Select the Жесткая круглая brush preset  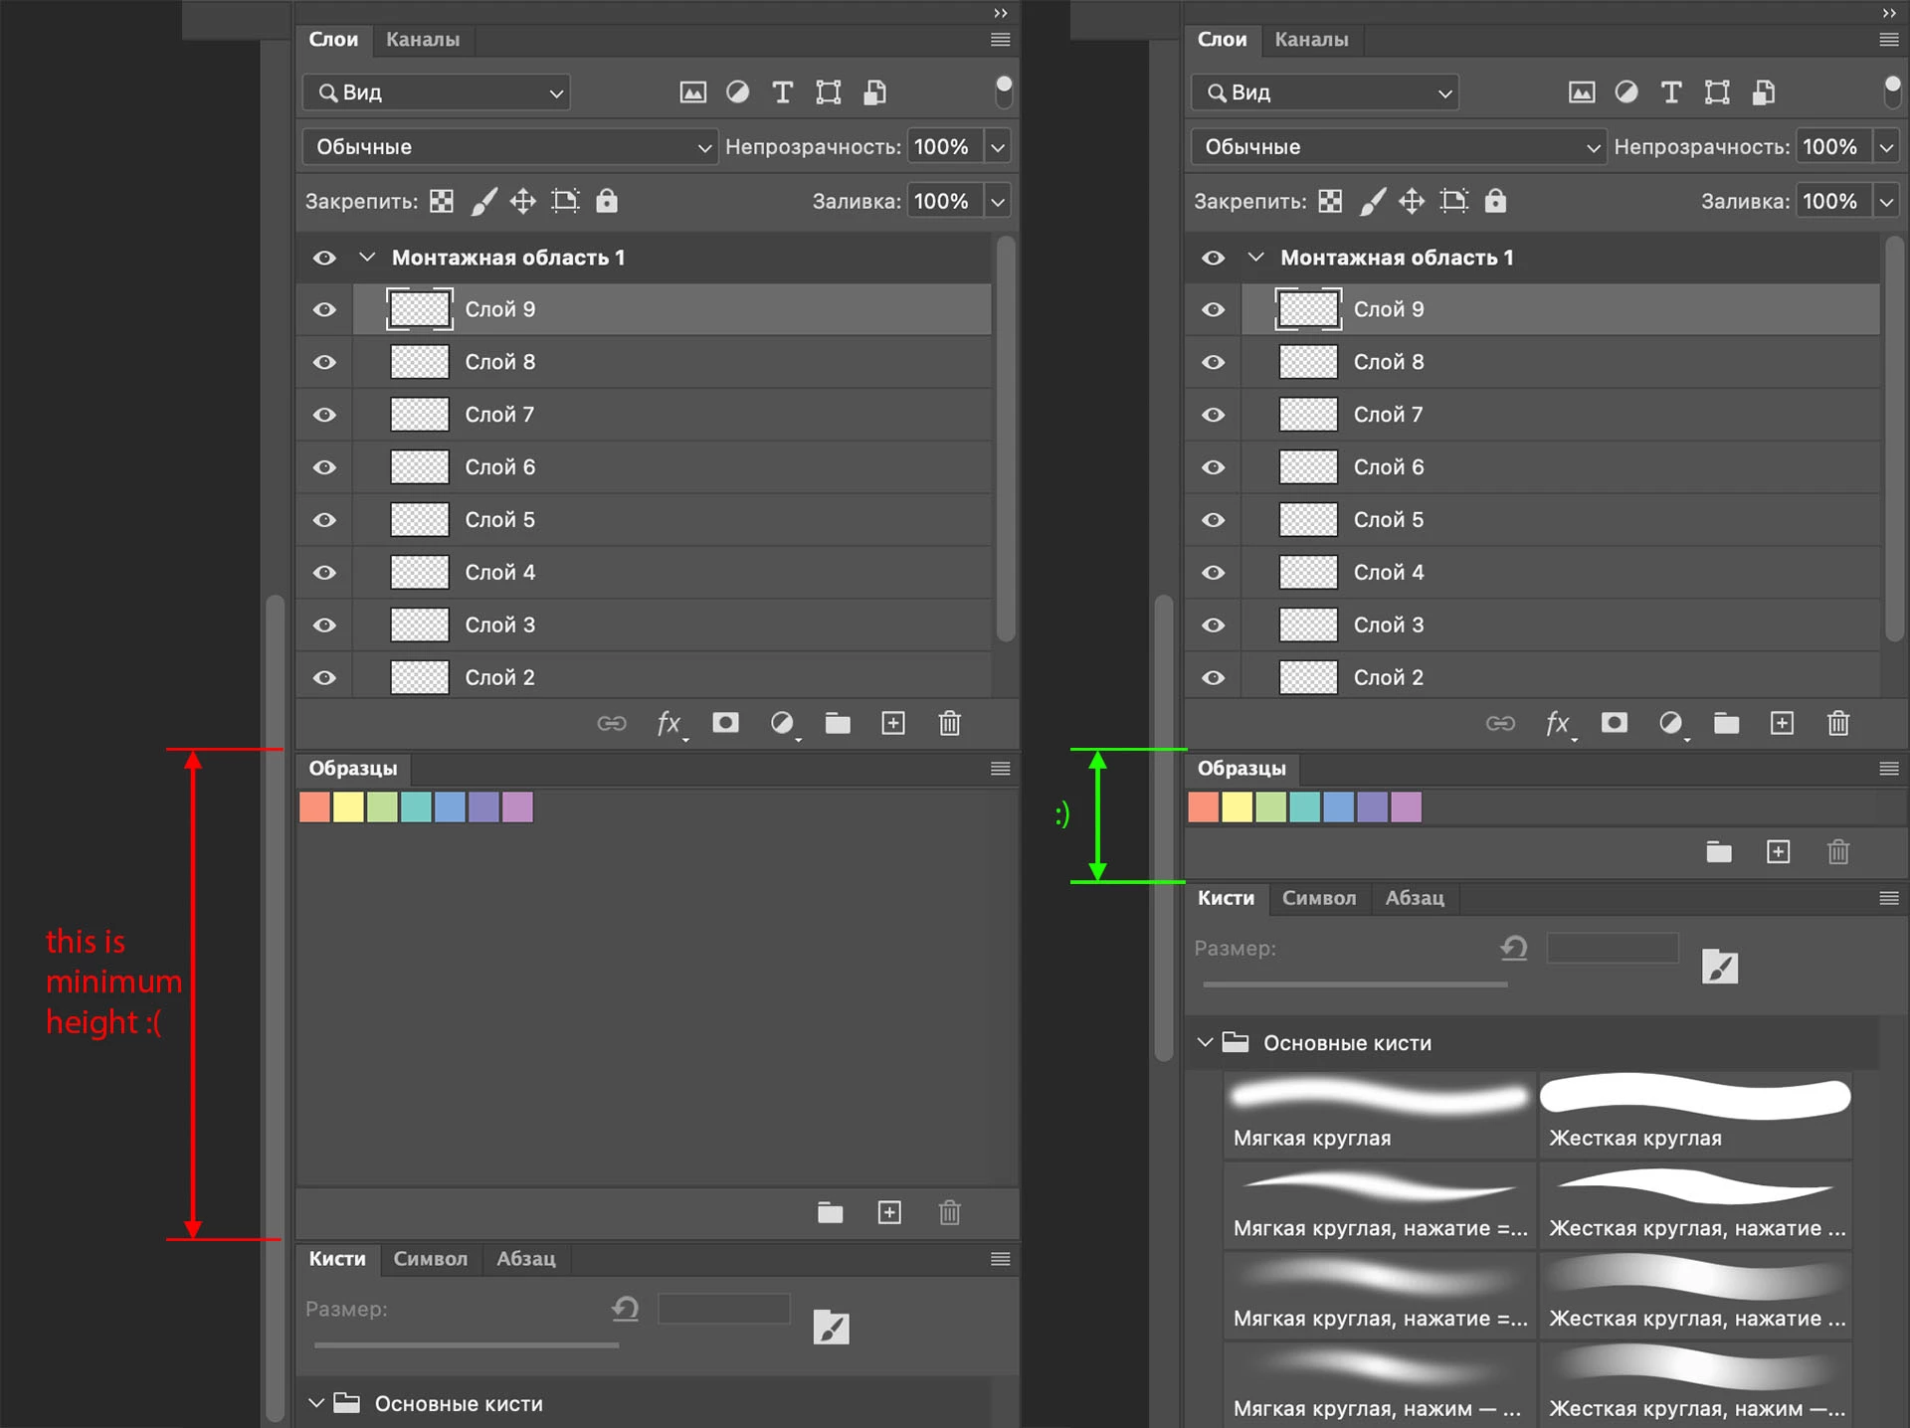(x=1694, y=1114)
